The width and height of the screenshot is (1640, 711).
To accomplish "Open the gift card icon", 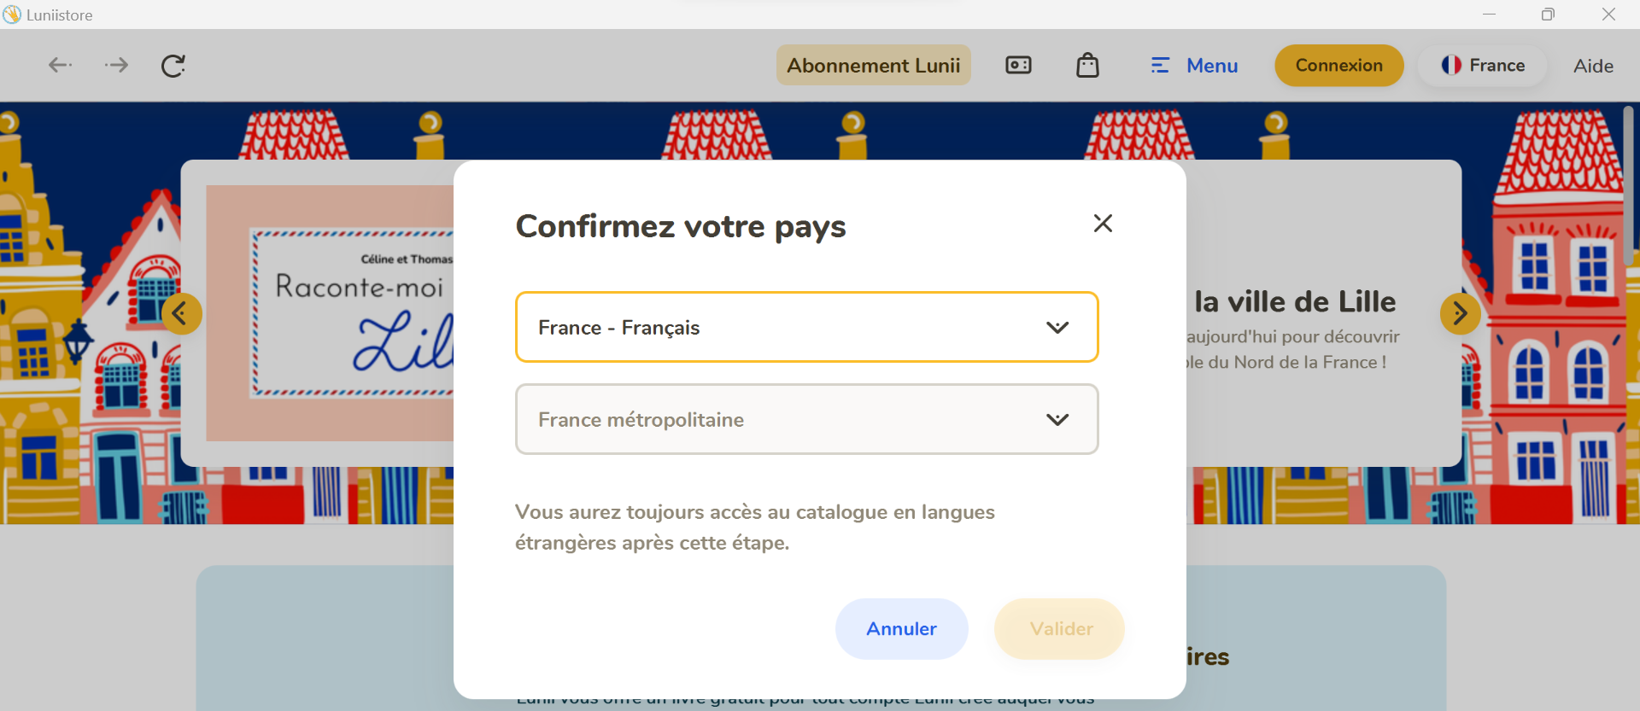I will (1018, 65).
